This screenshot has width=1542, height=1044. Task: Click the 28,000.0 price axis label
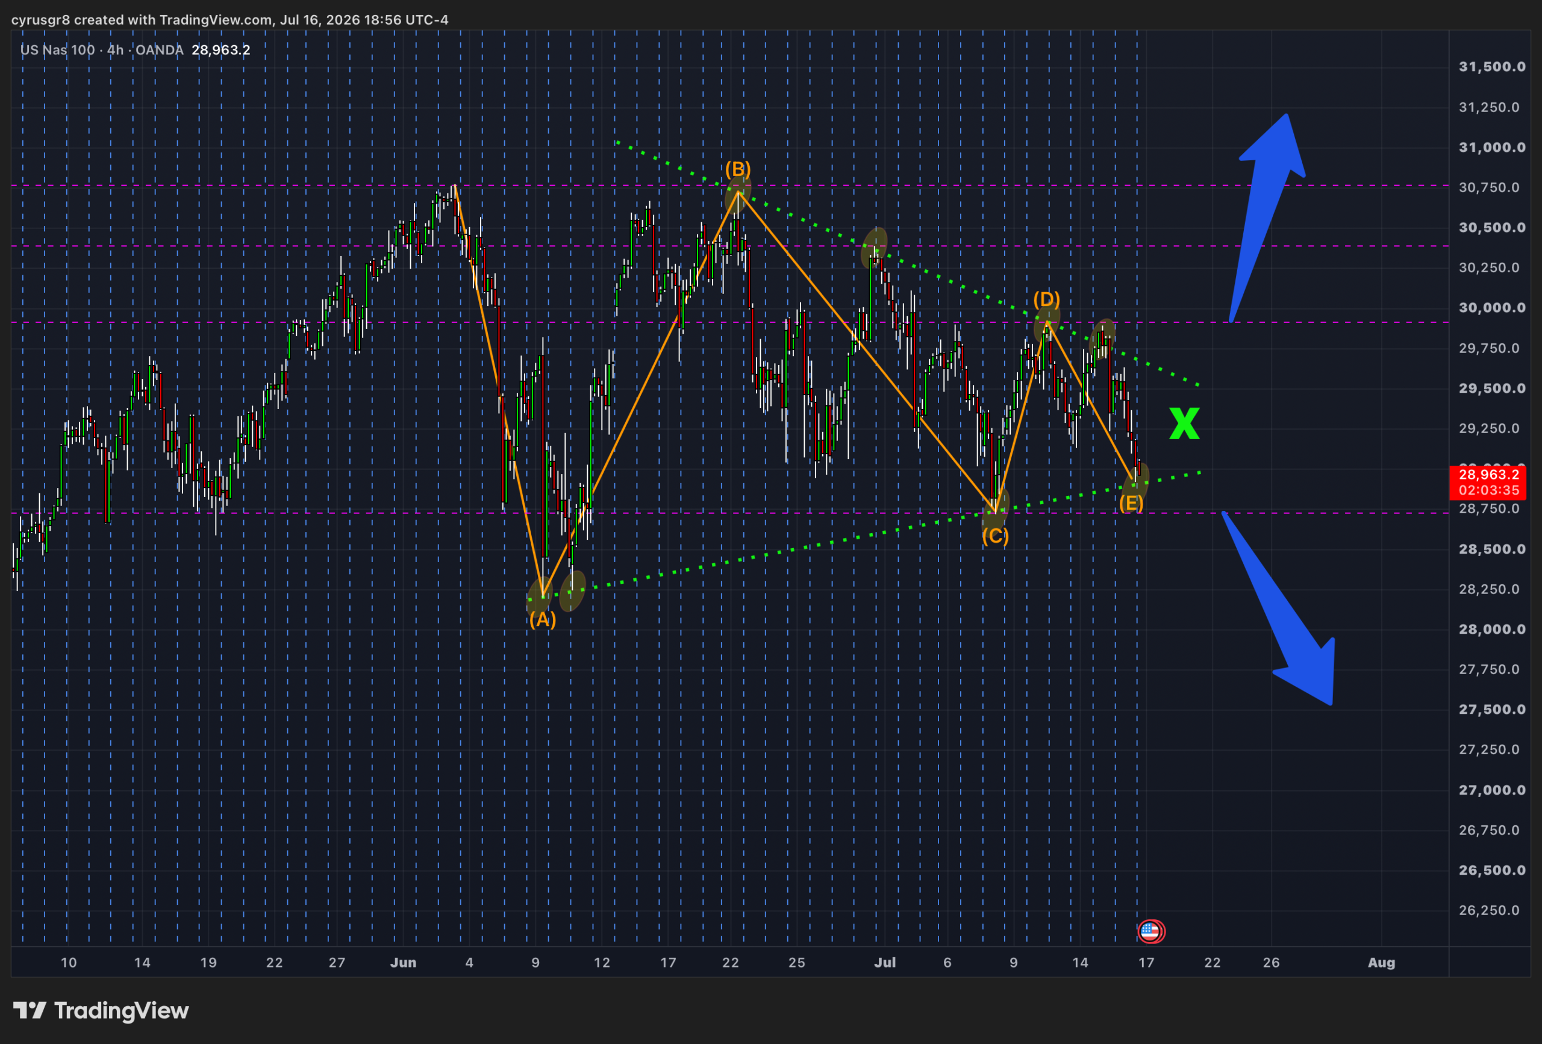(1492, 629)
